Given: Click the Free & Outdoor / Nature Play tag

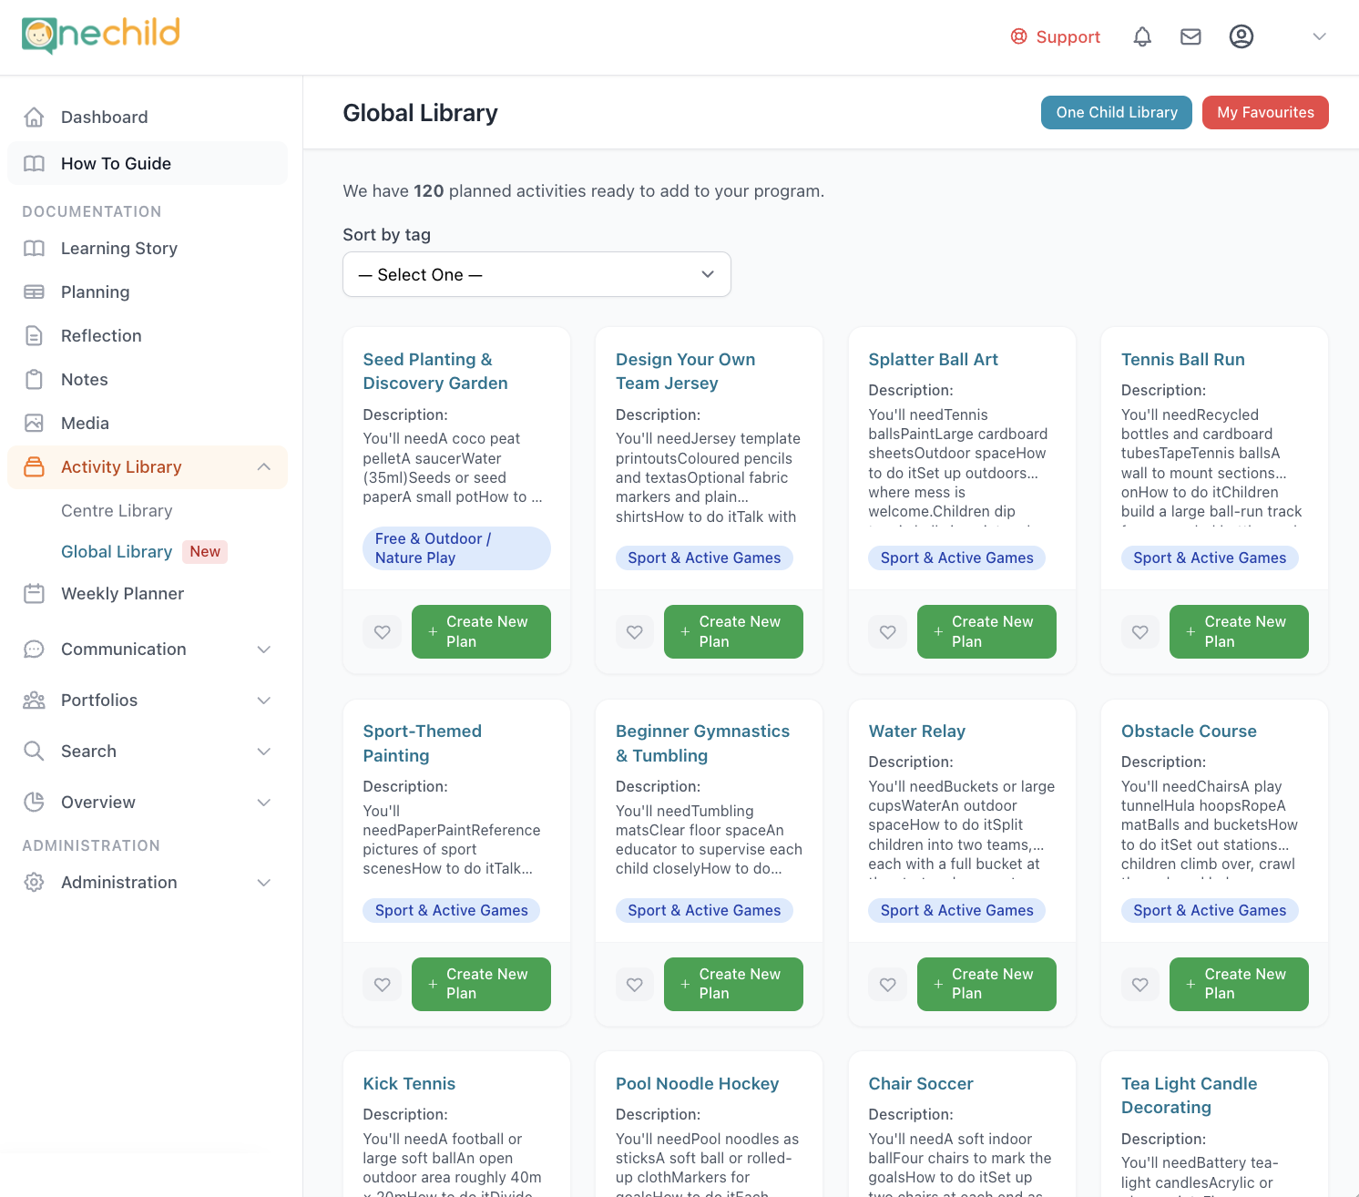Looking at the screenshot, I should click(456, 548).
